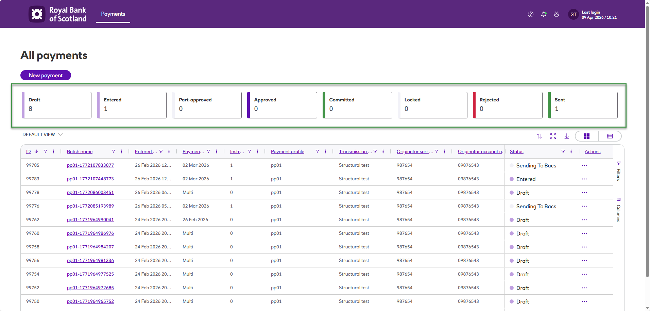Select the Sent status card
The height and width of the screenshot is (311, 650).
coord(583,105)
